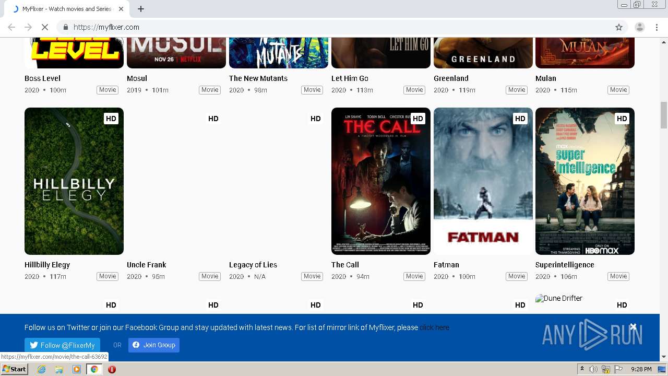Click HD badge on Legacy of Lies
This screenshot has width=668, height=376.
tap(316, 119)
